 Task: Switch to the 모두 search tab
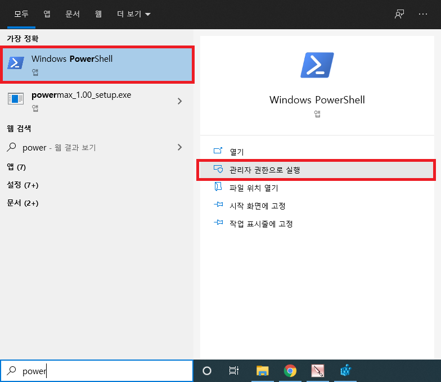(21, 13)
